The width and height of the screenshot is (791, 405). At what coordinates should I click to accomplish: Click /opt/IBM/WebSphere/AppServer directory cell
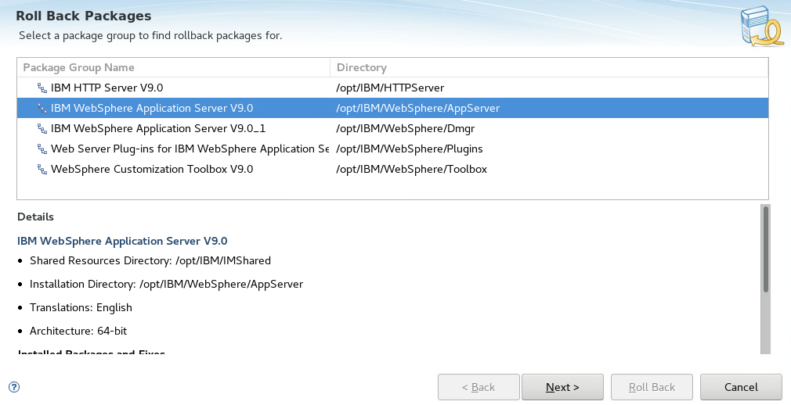[417, 109]
